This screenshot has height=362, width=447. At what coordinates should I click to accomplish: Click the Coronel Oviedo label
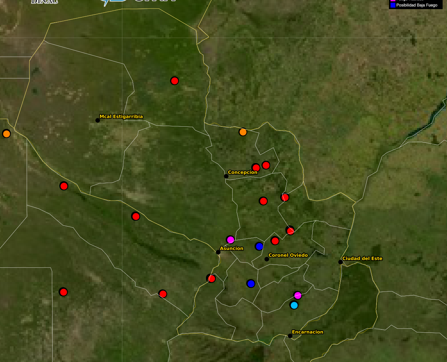coord(288,255)
